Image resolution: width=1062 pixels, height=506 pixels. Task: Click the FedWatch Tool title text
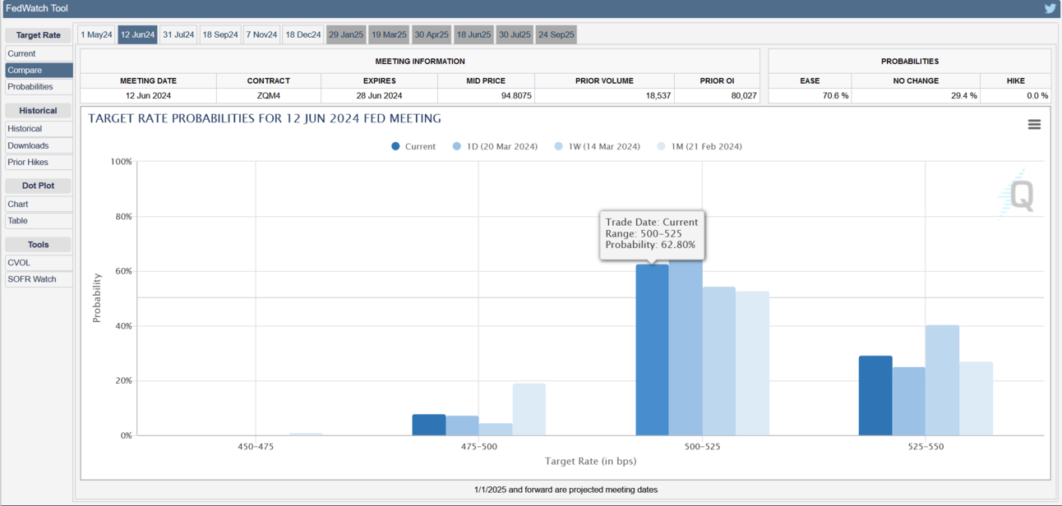tap(37, 8)
